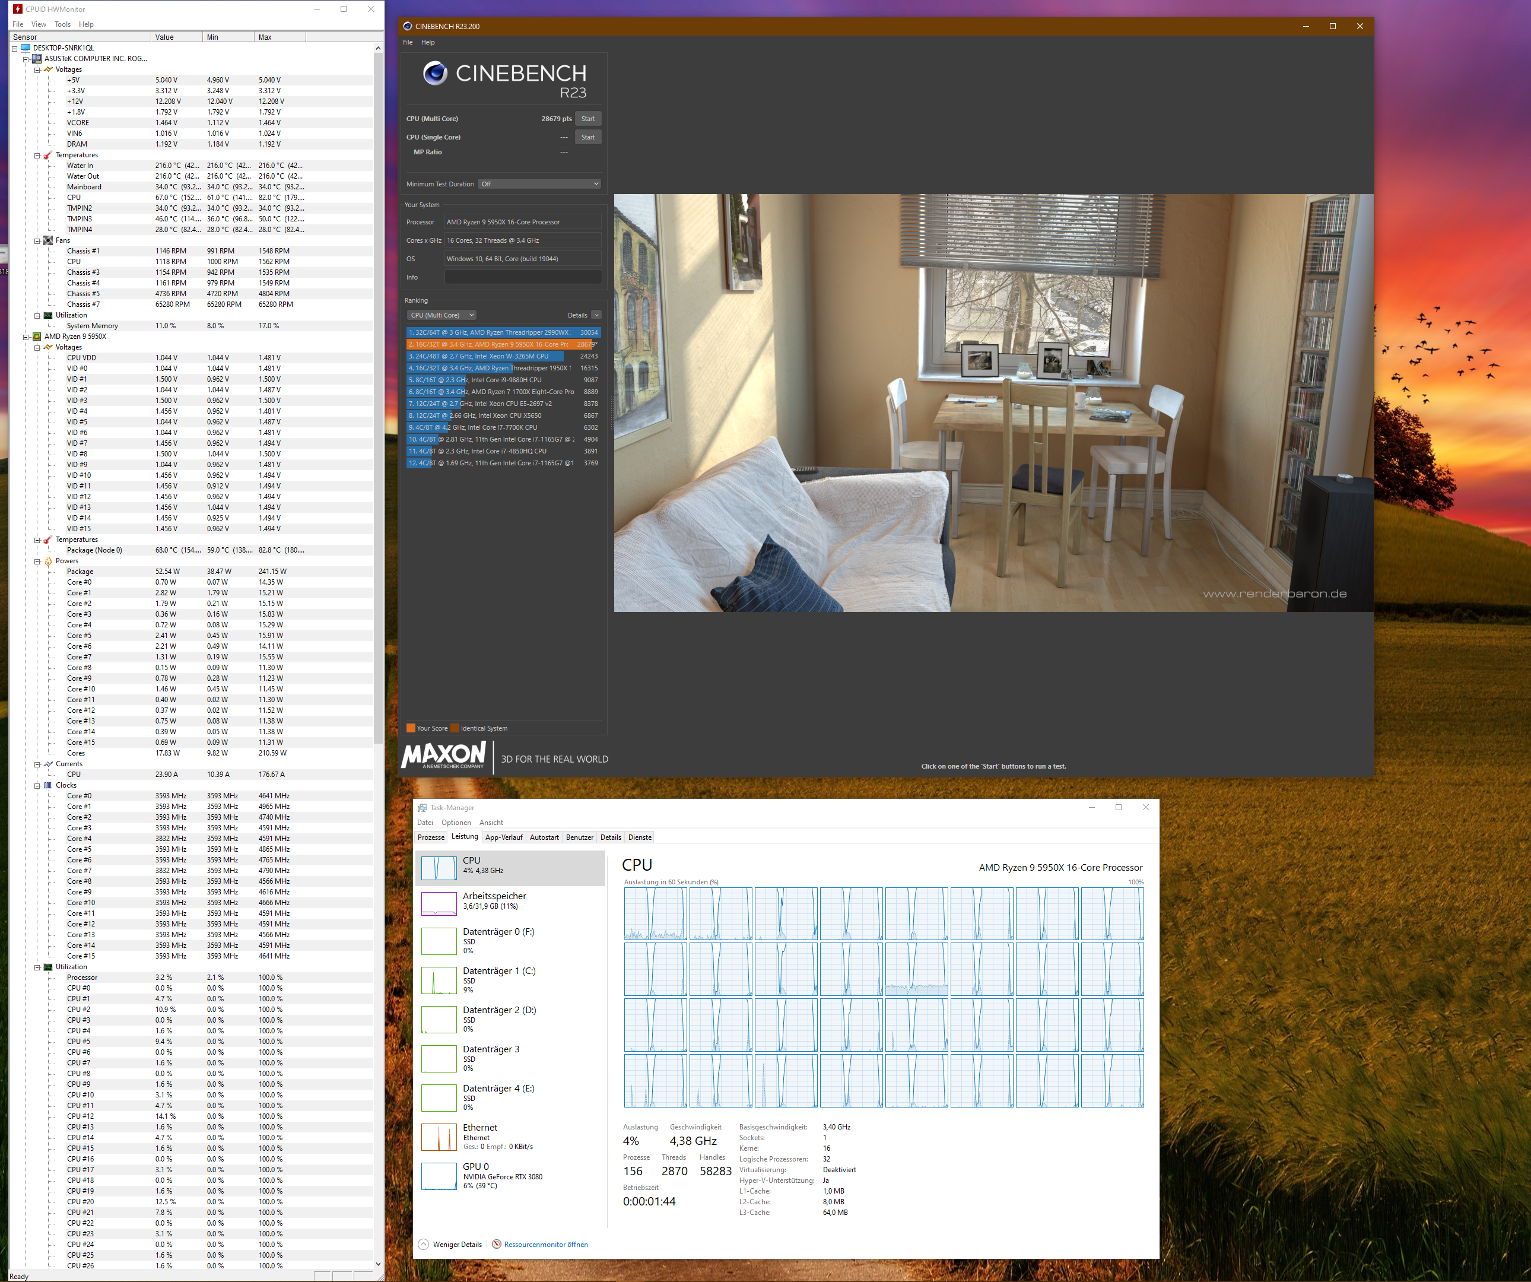Viewport: 1531px width, 1282px height.
Task: Click the HWMonitor vertical scrollbar down arrow
Action: [x=377, y=1265]
